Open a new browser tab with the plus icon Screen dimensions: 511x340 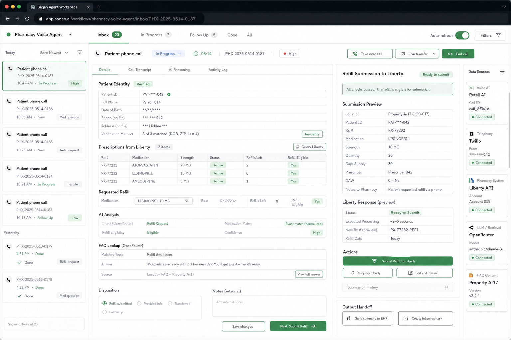(x=99, y=7)
